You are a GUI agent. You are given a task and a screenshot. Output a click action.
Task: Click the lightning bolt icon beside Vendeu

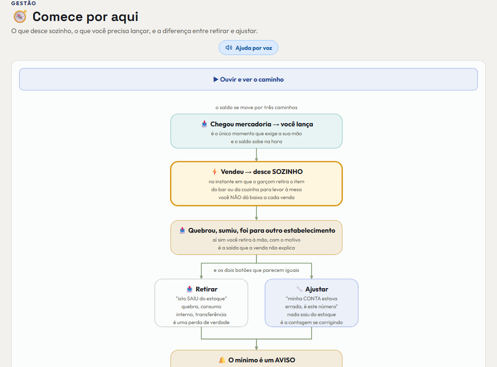pos(214,172)
